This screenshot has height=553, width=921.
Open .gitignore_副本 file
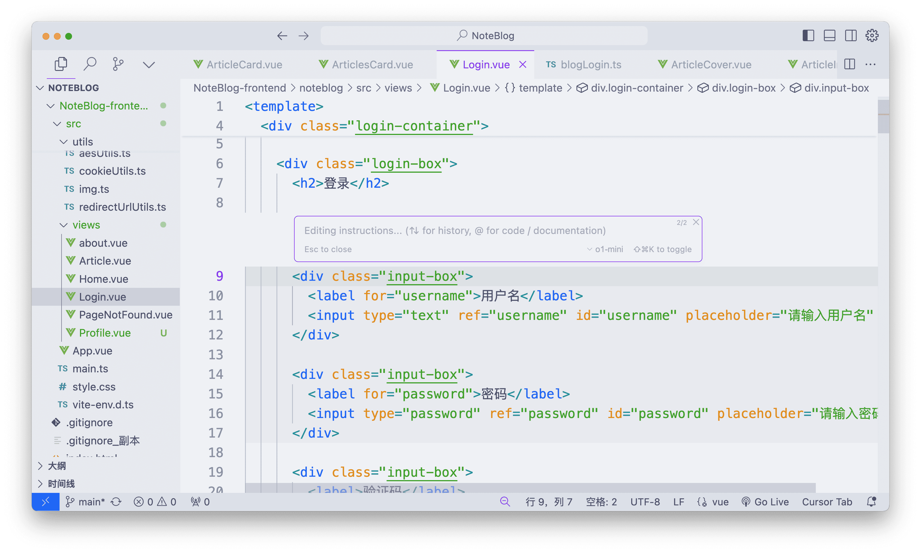click(x=106, y=440)
